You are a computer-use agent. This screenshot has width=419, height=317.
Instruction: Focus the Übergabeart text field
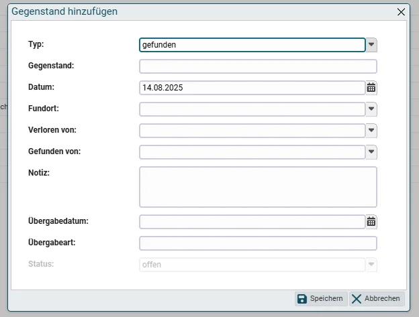tap(258, 243)
